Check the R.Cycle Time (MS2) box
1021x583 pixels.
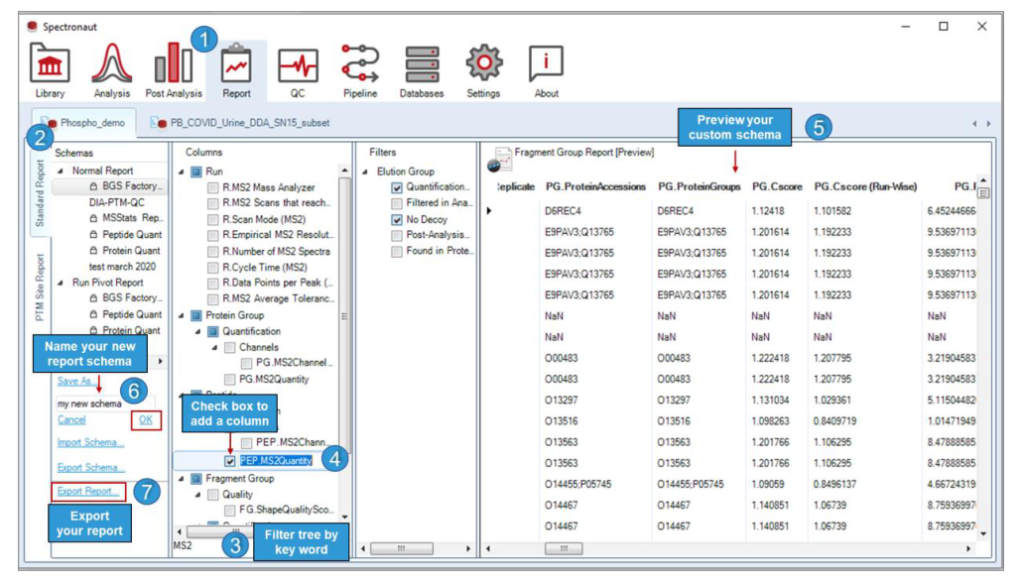[213, 268]
